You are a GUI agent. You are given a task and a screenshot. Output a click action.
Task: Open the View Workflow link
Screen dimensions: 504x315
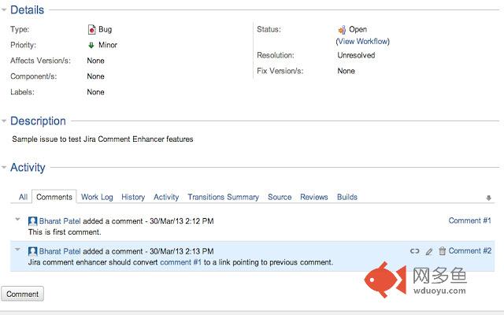[x=362, y=42]
